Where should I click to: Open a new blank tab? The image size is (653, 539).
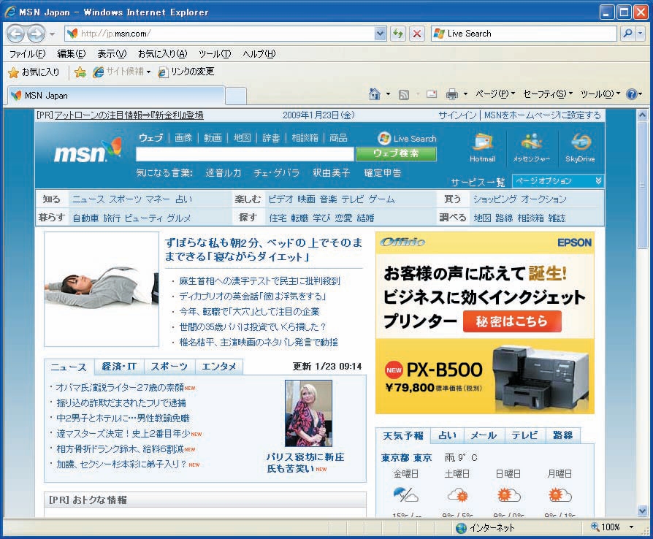coord(236,96)
